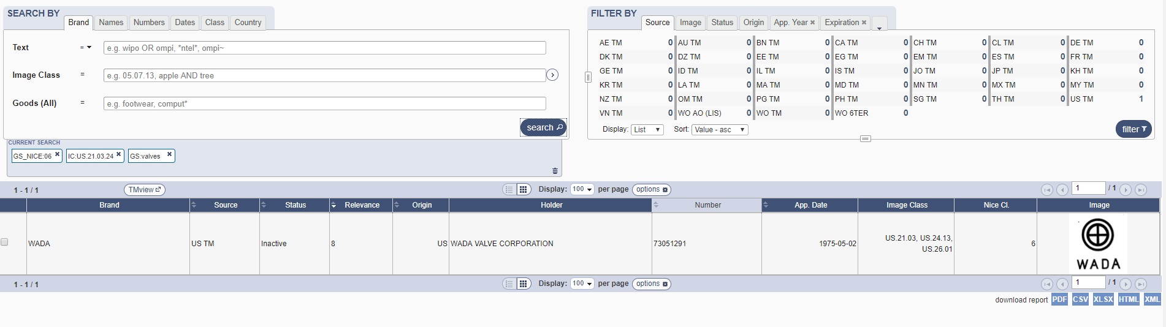Expand the additional filter tabs dropdown arrow

pyautogui.click(x=879, y=26)
